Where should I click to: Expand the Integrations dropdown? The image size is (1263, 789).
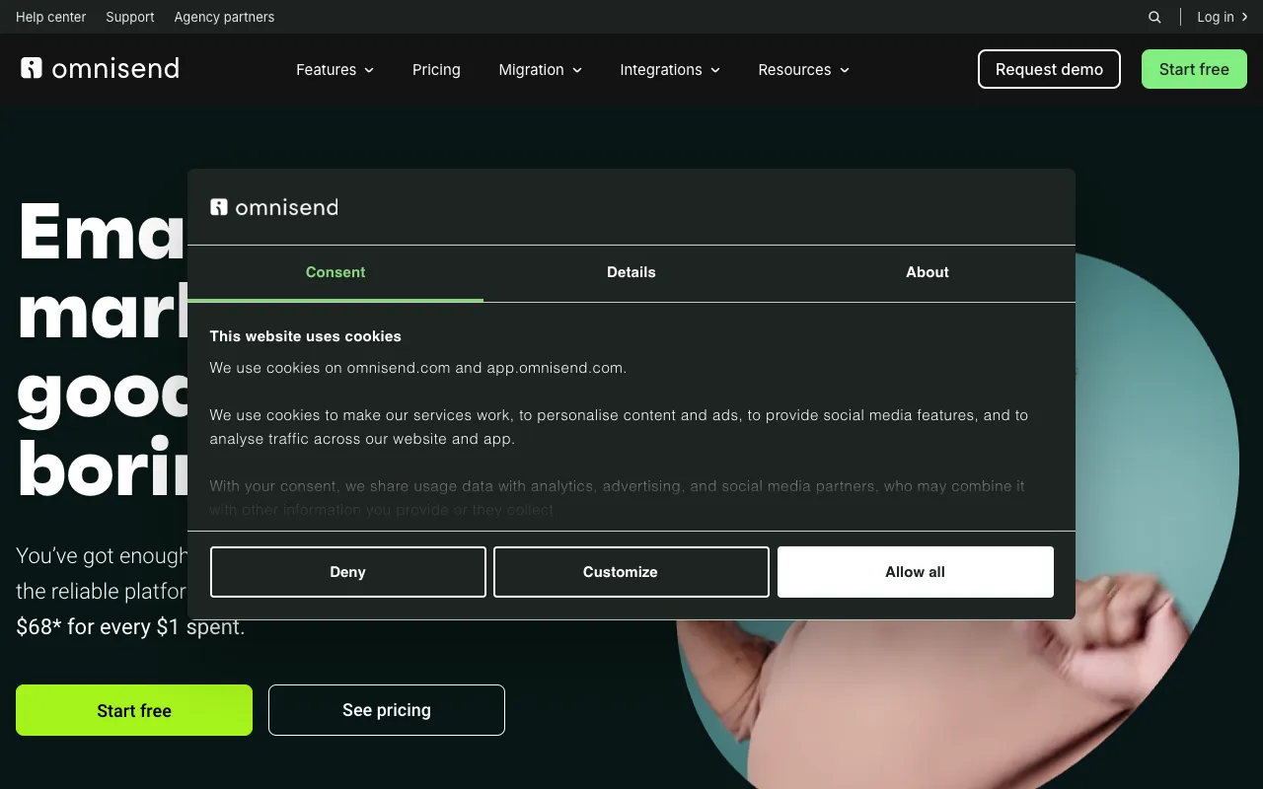(x=670, y=69)
